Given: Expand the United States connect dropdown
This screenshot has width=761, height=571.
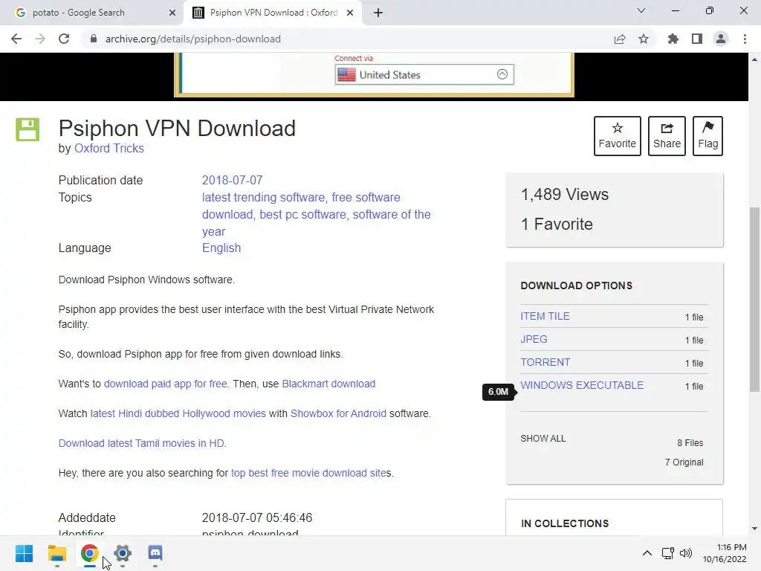Looking at the screenshot, I should pos(424,75).
